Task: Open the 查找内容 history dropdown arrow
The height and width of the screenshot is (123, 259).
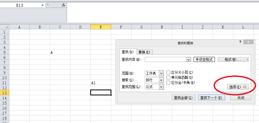Action: [x=189, y=60]
